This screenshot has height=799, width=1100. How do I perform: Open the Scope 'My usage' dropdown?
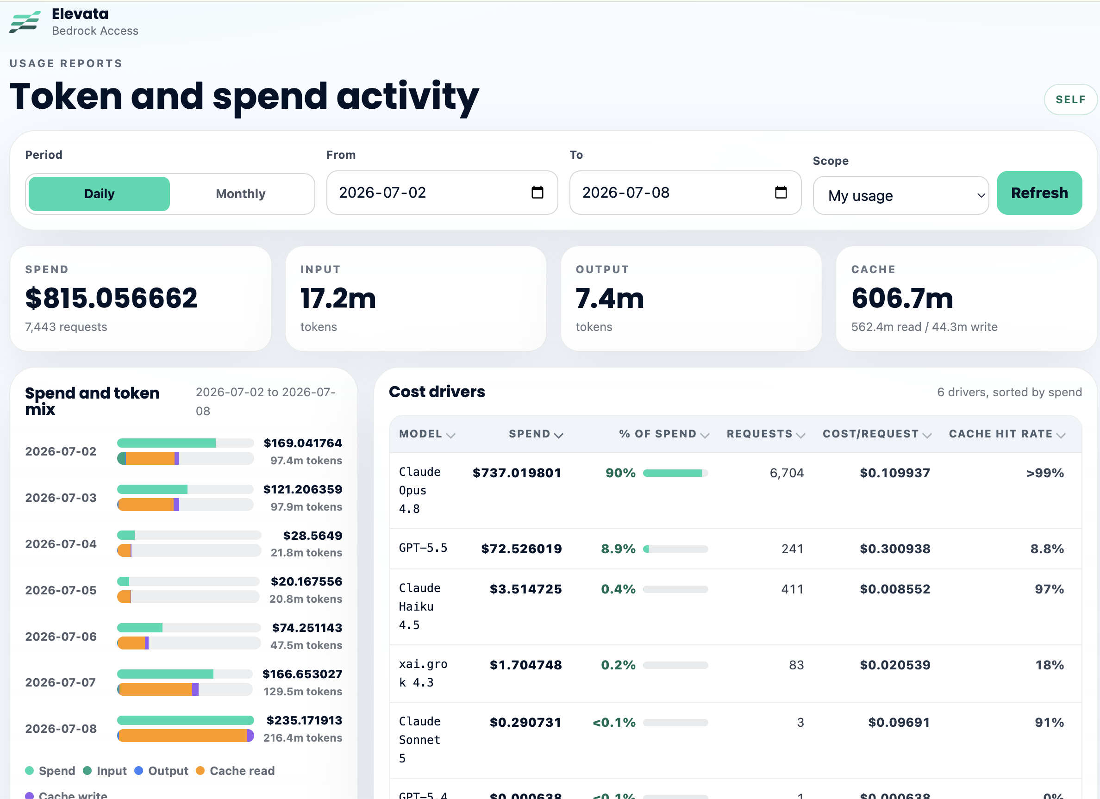coord(900,195)
